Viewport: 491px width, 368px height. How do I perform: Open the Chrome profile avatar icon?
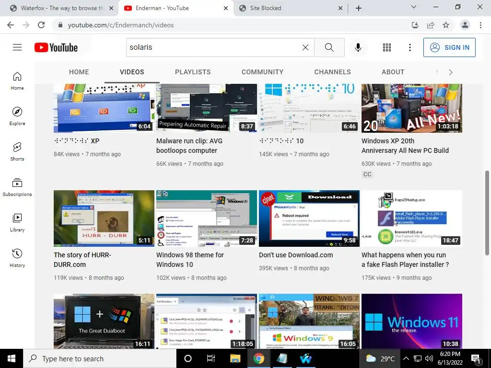click(465, 25)
